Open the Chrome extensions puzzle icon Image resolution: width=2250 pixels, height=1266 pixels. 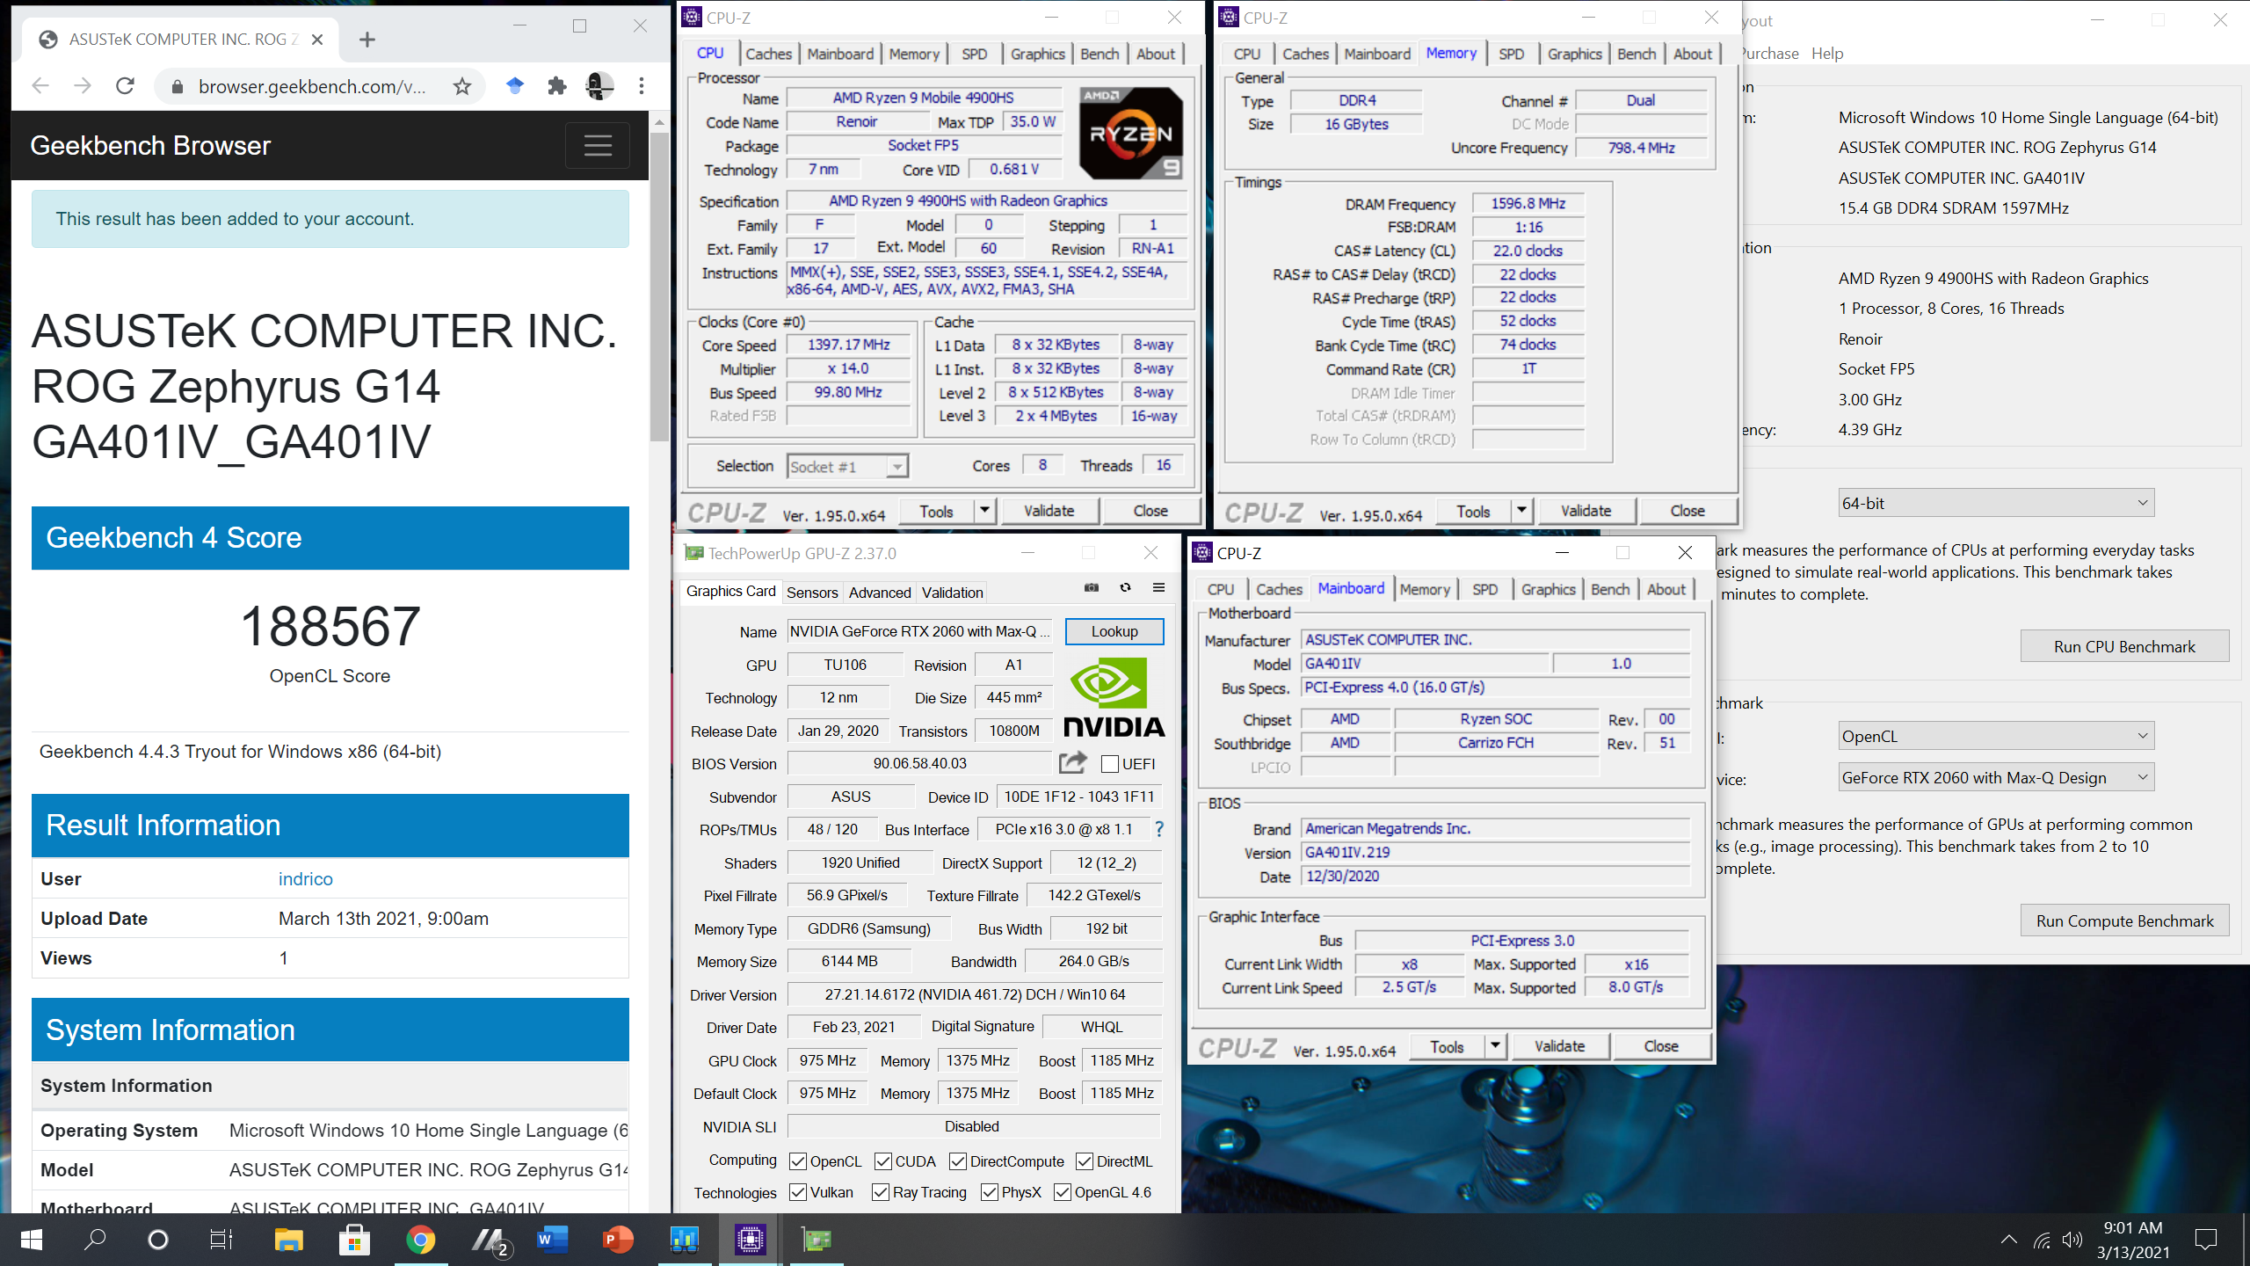click(557, 86)
